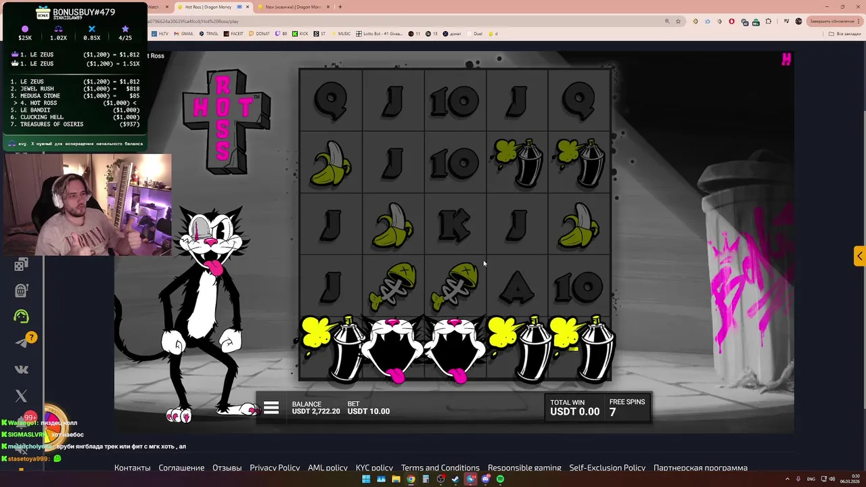Click 'MEDUSA STONE' row in bonus list
Image resolution: width=866 pixels, height=487 pixels.
[x=75, y=95]
